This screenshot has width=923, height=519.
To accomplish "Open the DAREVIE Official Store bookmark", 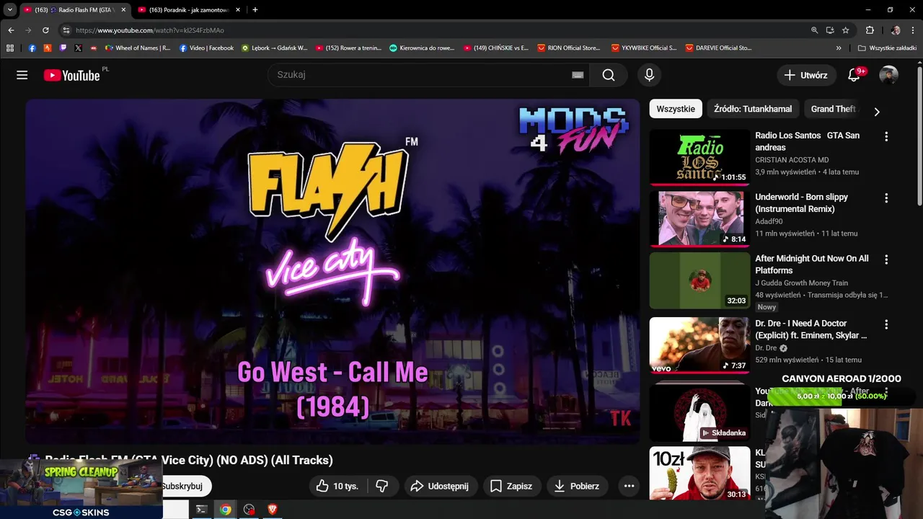I will [x=718, y=48].
